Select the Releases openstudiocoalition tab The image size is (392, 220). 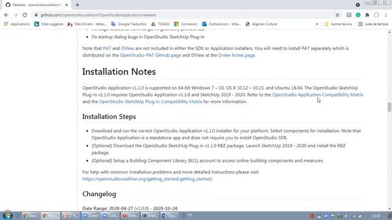coord(36,5)
